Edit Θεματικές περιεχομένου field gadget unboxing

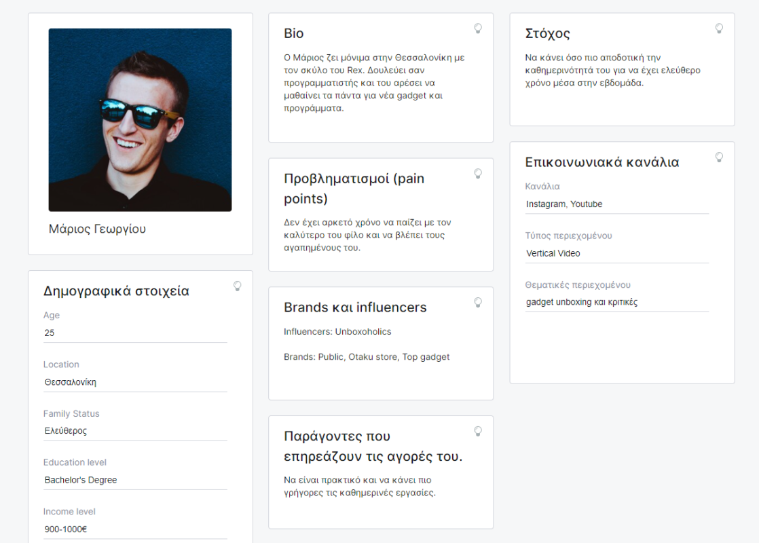pyautogui.click(x=616, y=302)
